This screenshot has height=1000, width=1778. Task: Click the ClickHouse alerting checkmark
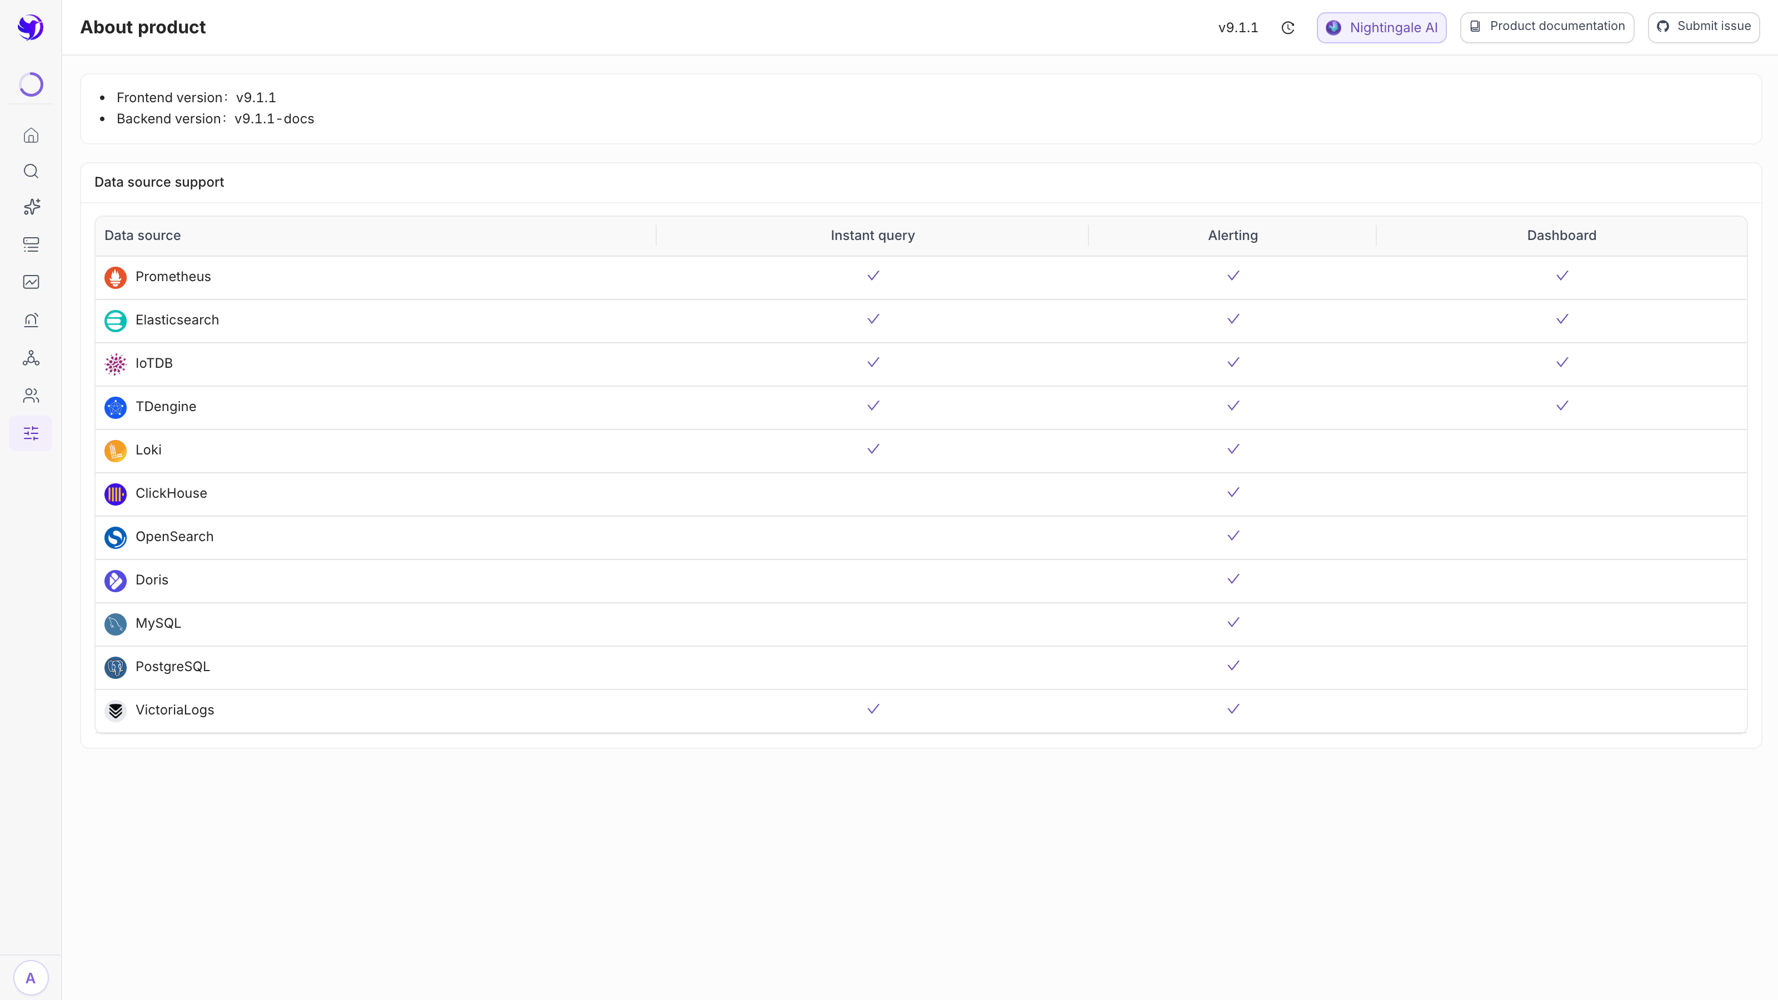pos(1233,492)
